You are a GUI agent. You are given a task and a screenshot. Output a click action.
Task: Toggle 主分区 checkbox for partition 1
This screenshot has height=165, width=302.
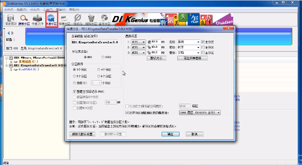[203, 42]
